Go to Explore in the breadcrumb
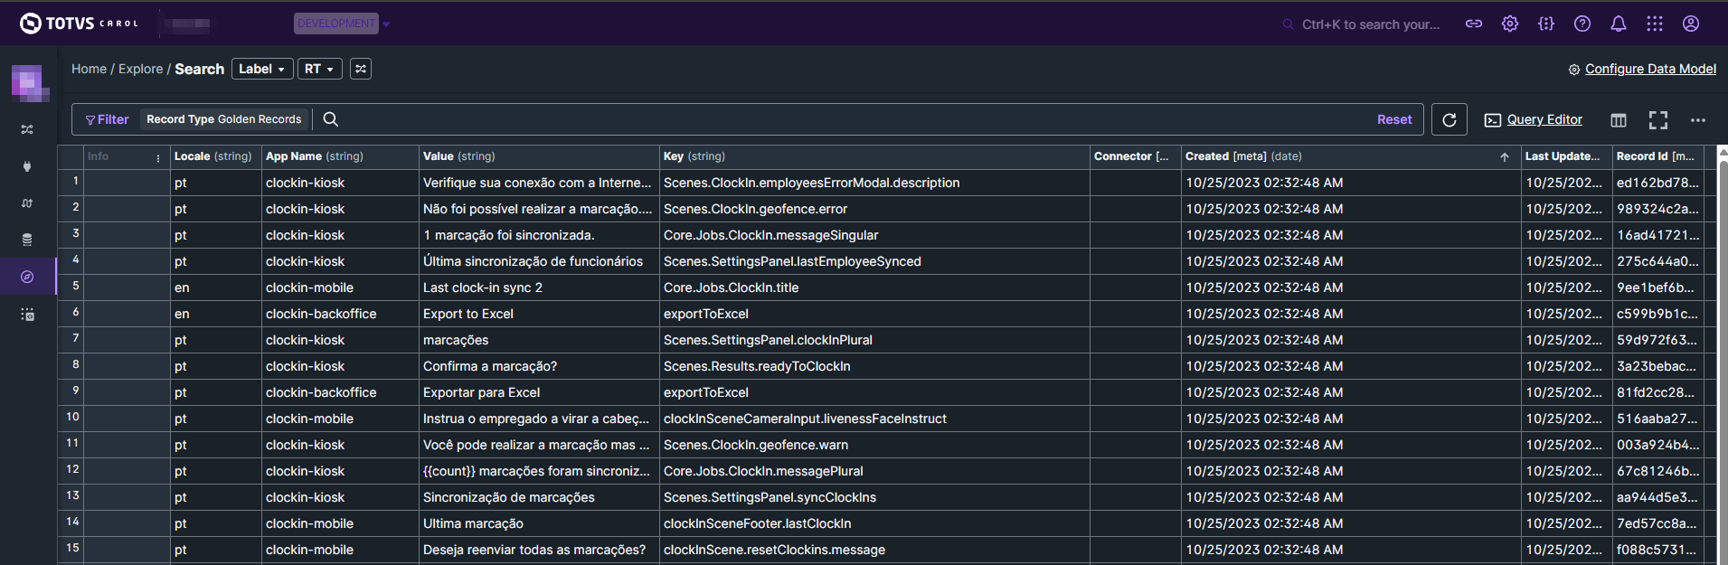The image size is (1728, 565). pos(141,69)
